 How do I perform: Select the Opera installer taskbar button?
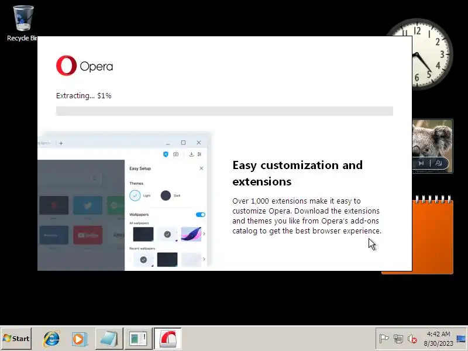pyautogui.click(x=168, y=339)
